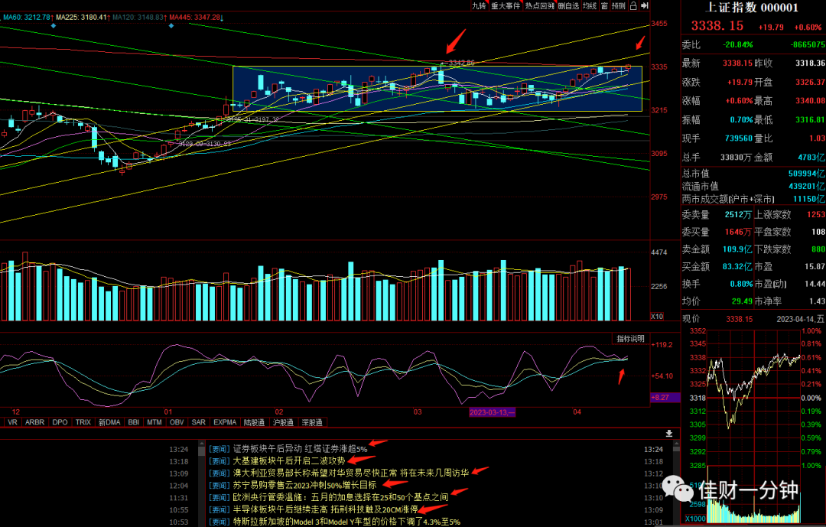The height and width of the screenshot is (527, 826).
Task: Switch to the TRIX indicator tab
Action: (x=83, y=422)
